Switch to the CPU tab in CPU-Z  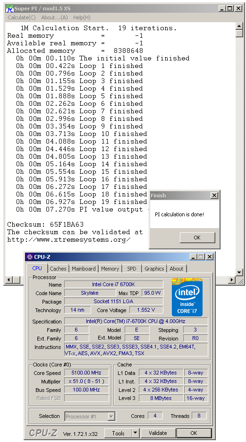[37, 268]
